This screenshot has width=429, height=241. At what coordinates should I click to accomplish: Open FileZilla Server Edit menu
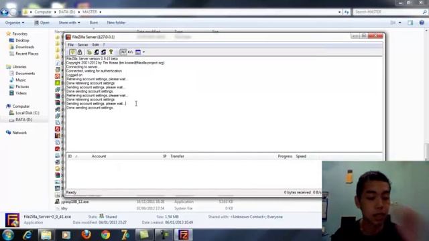click(95, 45)
